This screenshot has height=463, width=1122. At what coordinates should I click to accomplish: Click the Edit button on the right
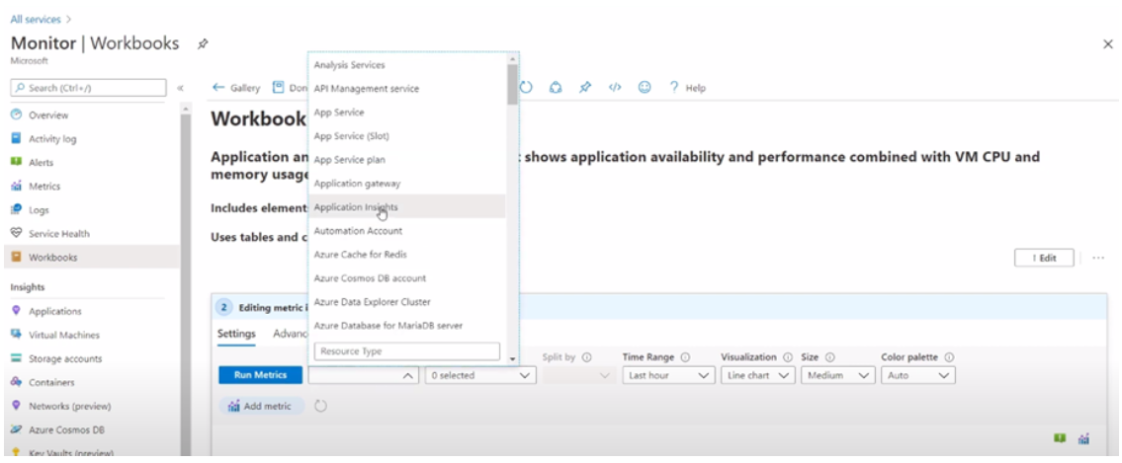1044,258
